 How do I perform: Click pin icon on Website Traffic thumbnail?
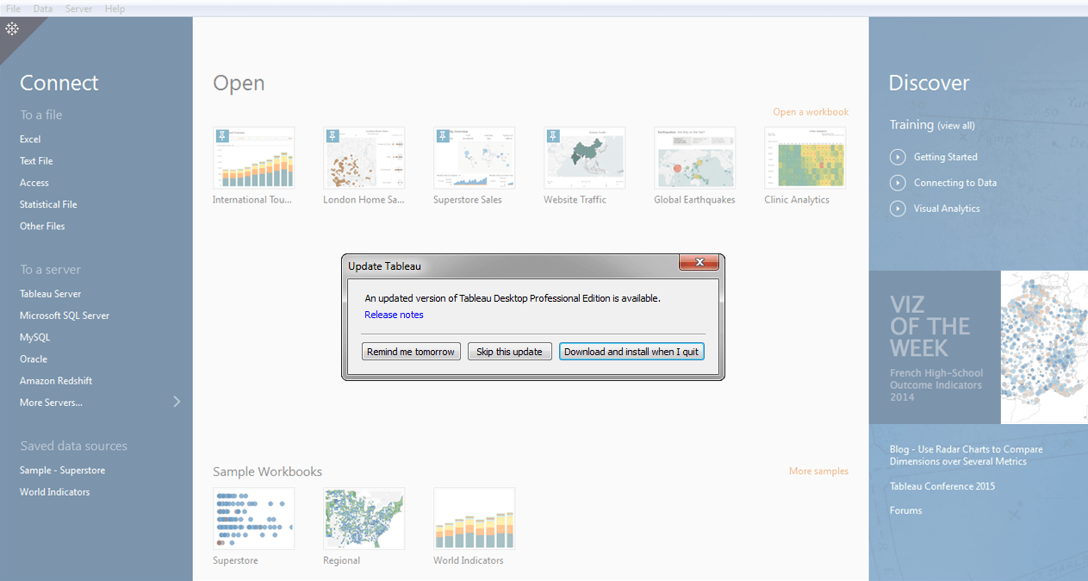coord(553,135)
